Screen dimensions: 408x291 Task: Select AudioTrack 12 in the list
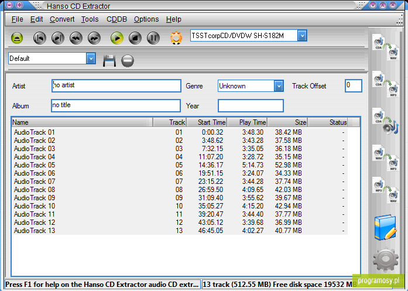180,222
